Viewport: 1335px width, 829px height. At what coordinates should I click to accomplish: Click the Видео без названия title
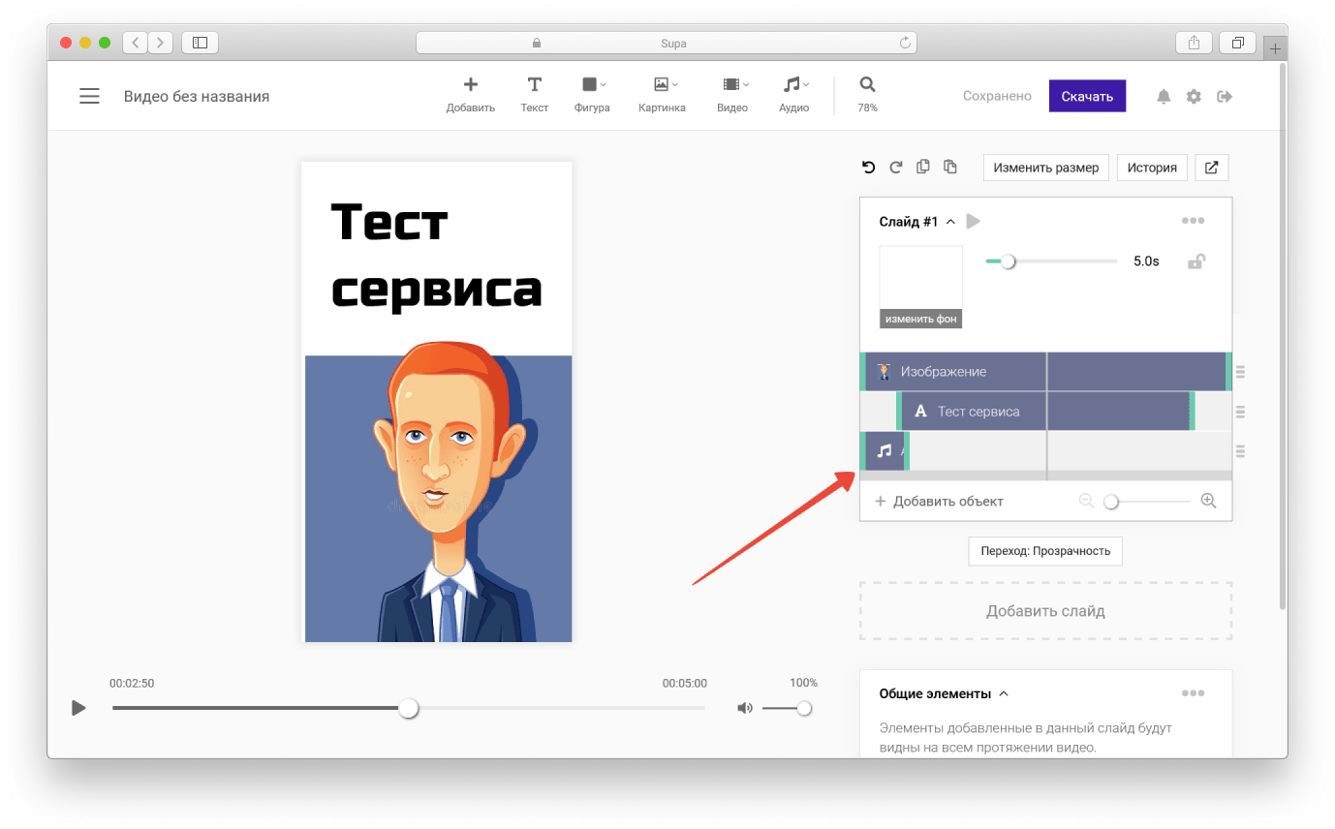(x=197, y=97)
